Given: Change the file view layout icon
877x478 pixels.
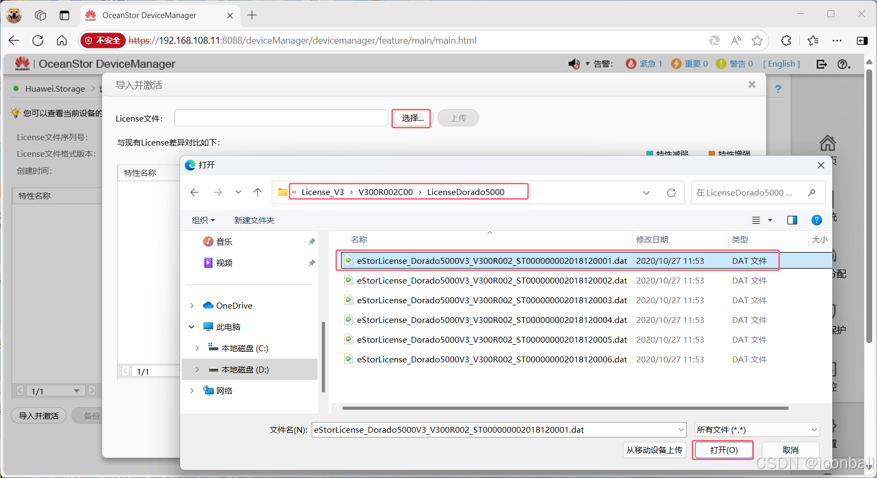Looking at the screenshot, I should 756,220.
